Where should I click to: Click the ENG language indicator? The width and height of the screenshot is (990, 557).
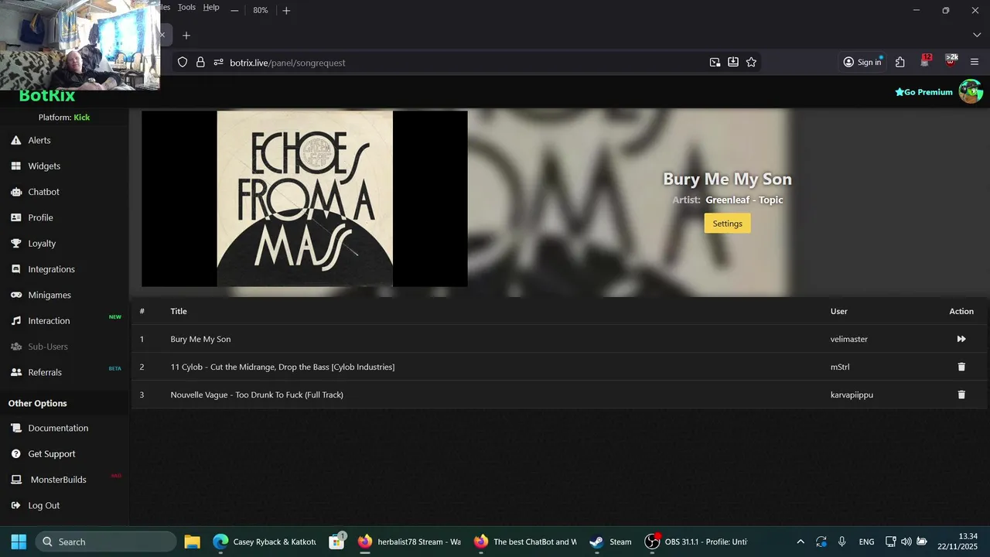click(x=866, y=542)
